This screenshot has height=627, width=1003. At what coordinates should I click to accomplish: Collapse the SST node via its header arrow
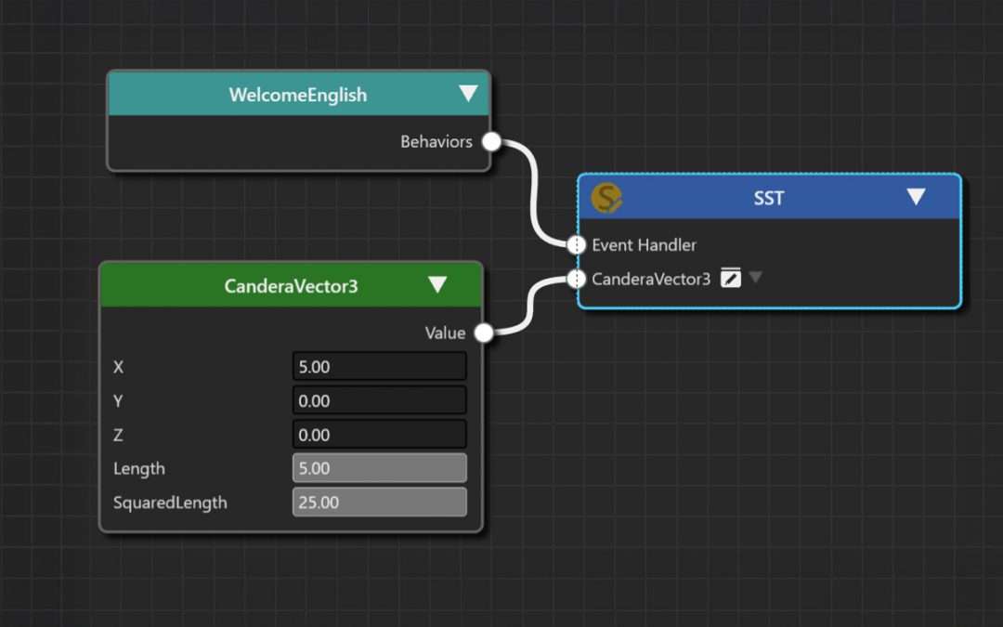click(x=917, y=197)
